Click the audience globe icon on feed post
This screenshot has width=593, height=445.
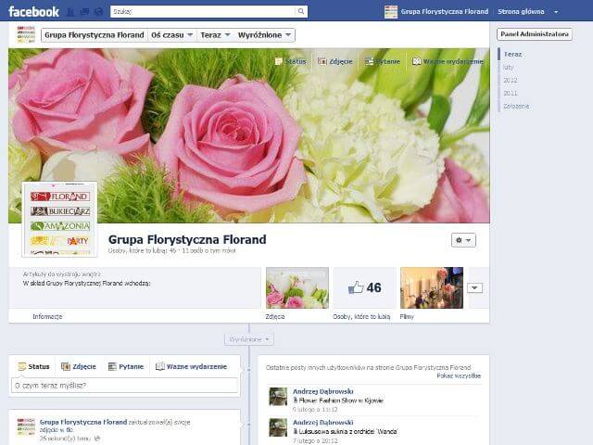(x=97, y=439)
